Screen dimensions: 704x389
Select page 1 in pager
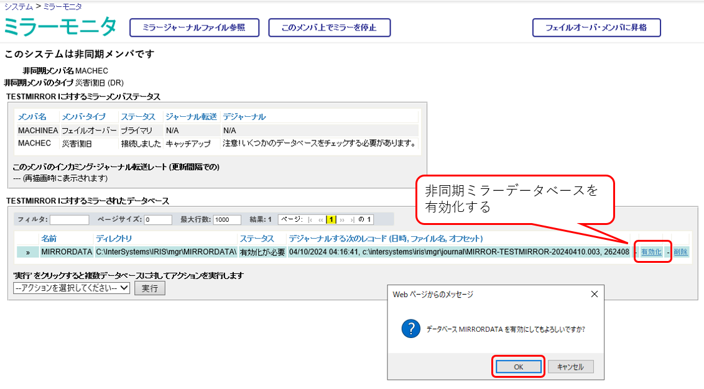(x=331, y=219)
